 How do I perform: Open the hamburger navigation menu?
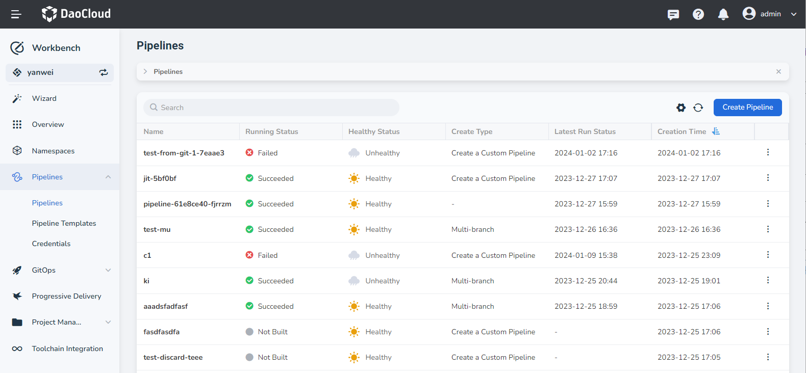pos(16,14)
